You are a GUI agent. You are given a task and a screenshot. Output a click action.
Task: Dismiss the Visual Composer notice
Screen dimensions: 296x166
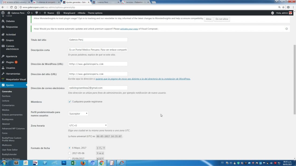[x=287, y=29]
